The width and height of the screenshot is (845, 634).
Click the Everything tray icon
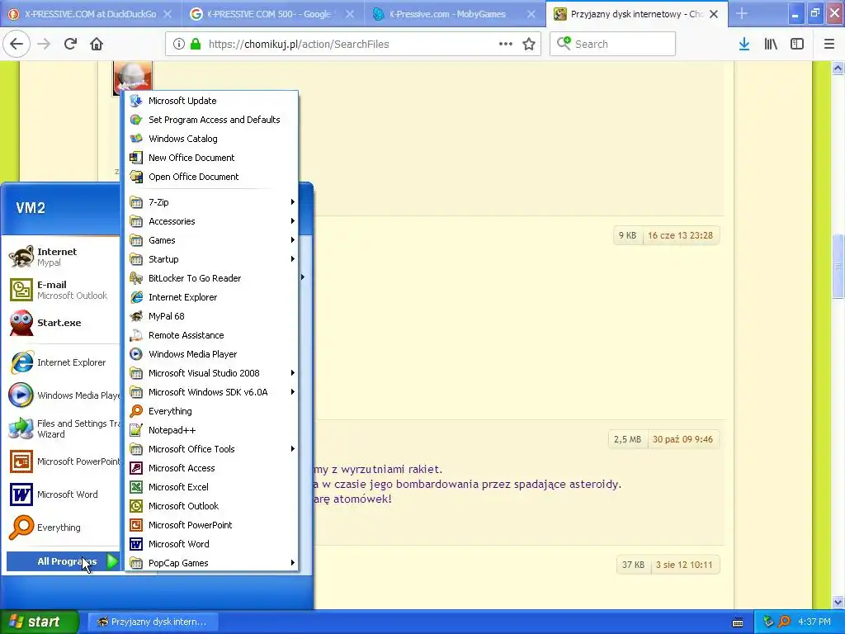pyautogui.click(x=784, y=622)
